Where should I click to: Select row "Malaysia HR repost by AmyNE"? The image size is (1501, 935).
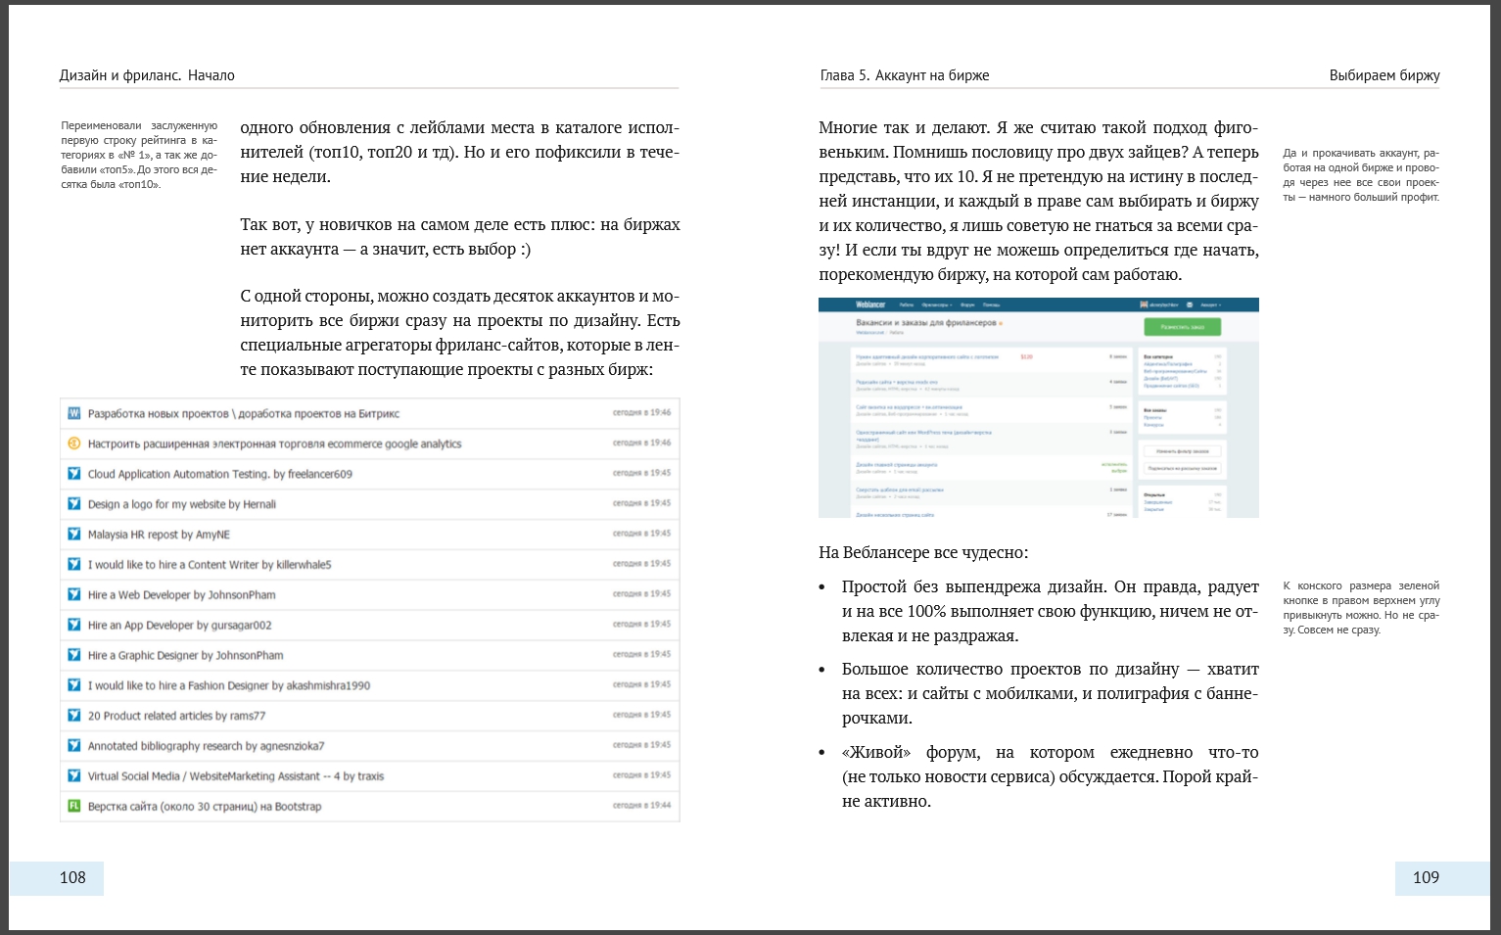(370, 535)
